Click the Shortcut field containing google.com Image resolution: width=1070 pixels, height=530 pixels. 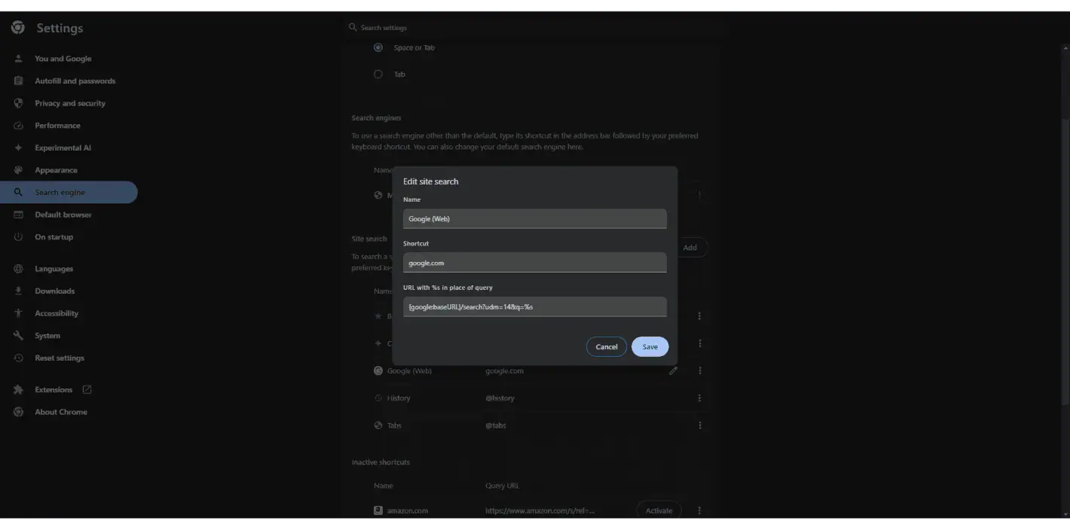tap(534, 263)
